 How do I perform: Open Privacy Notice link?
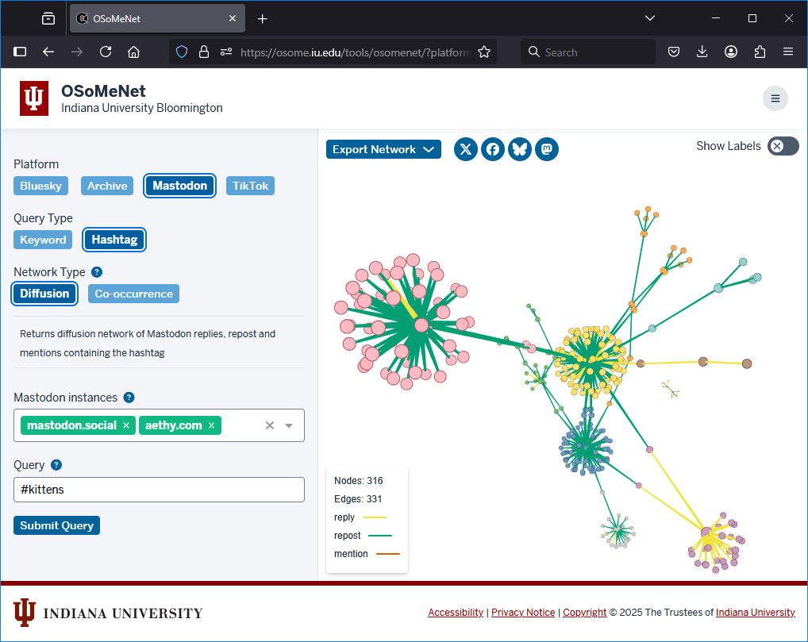(x=523, y=612)
